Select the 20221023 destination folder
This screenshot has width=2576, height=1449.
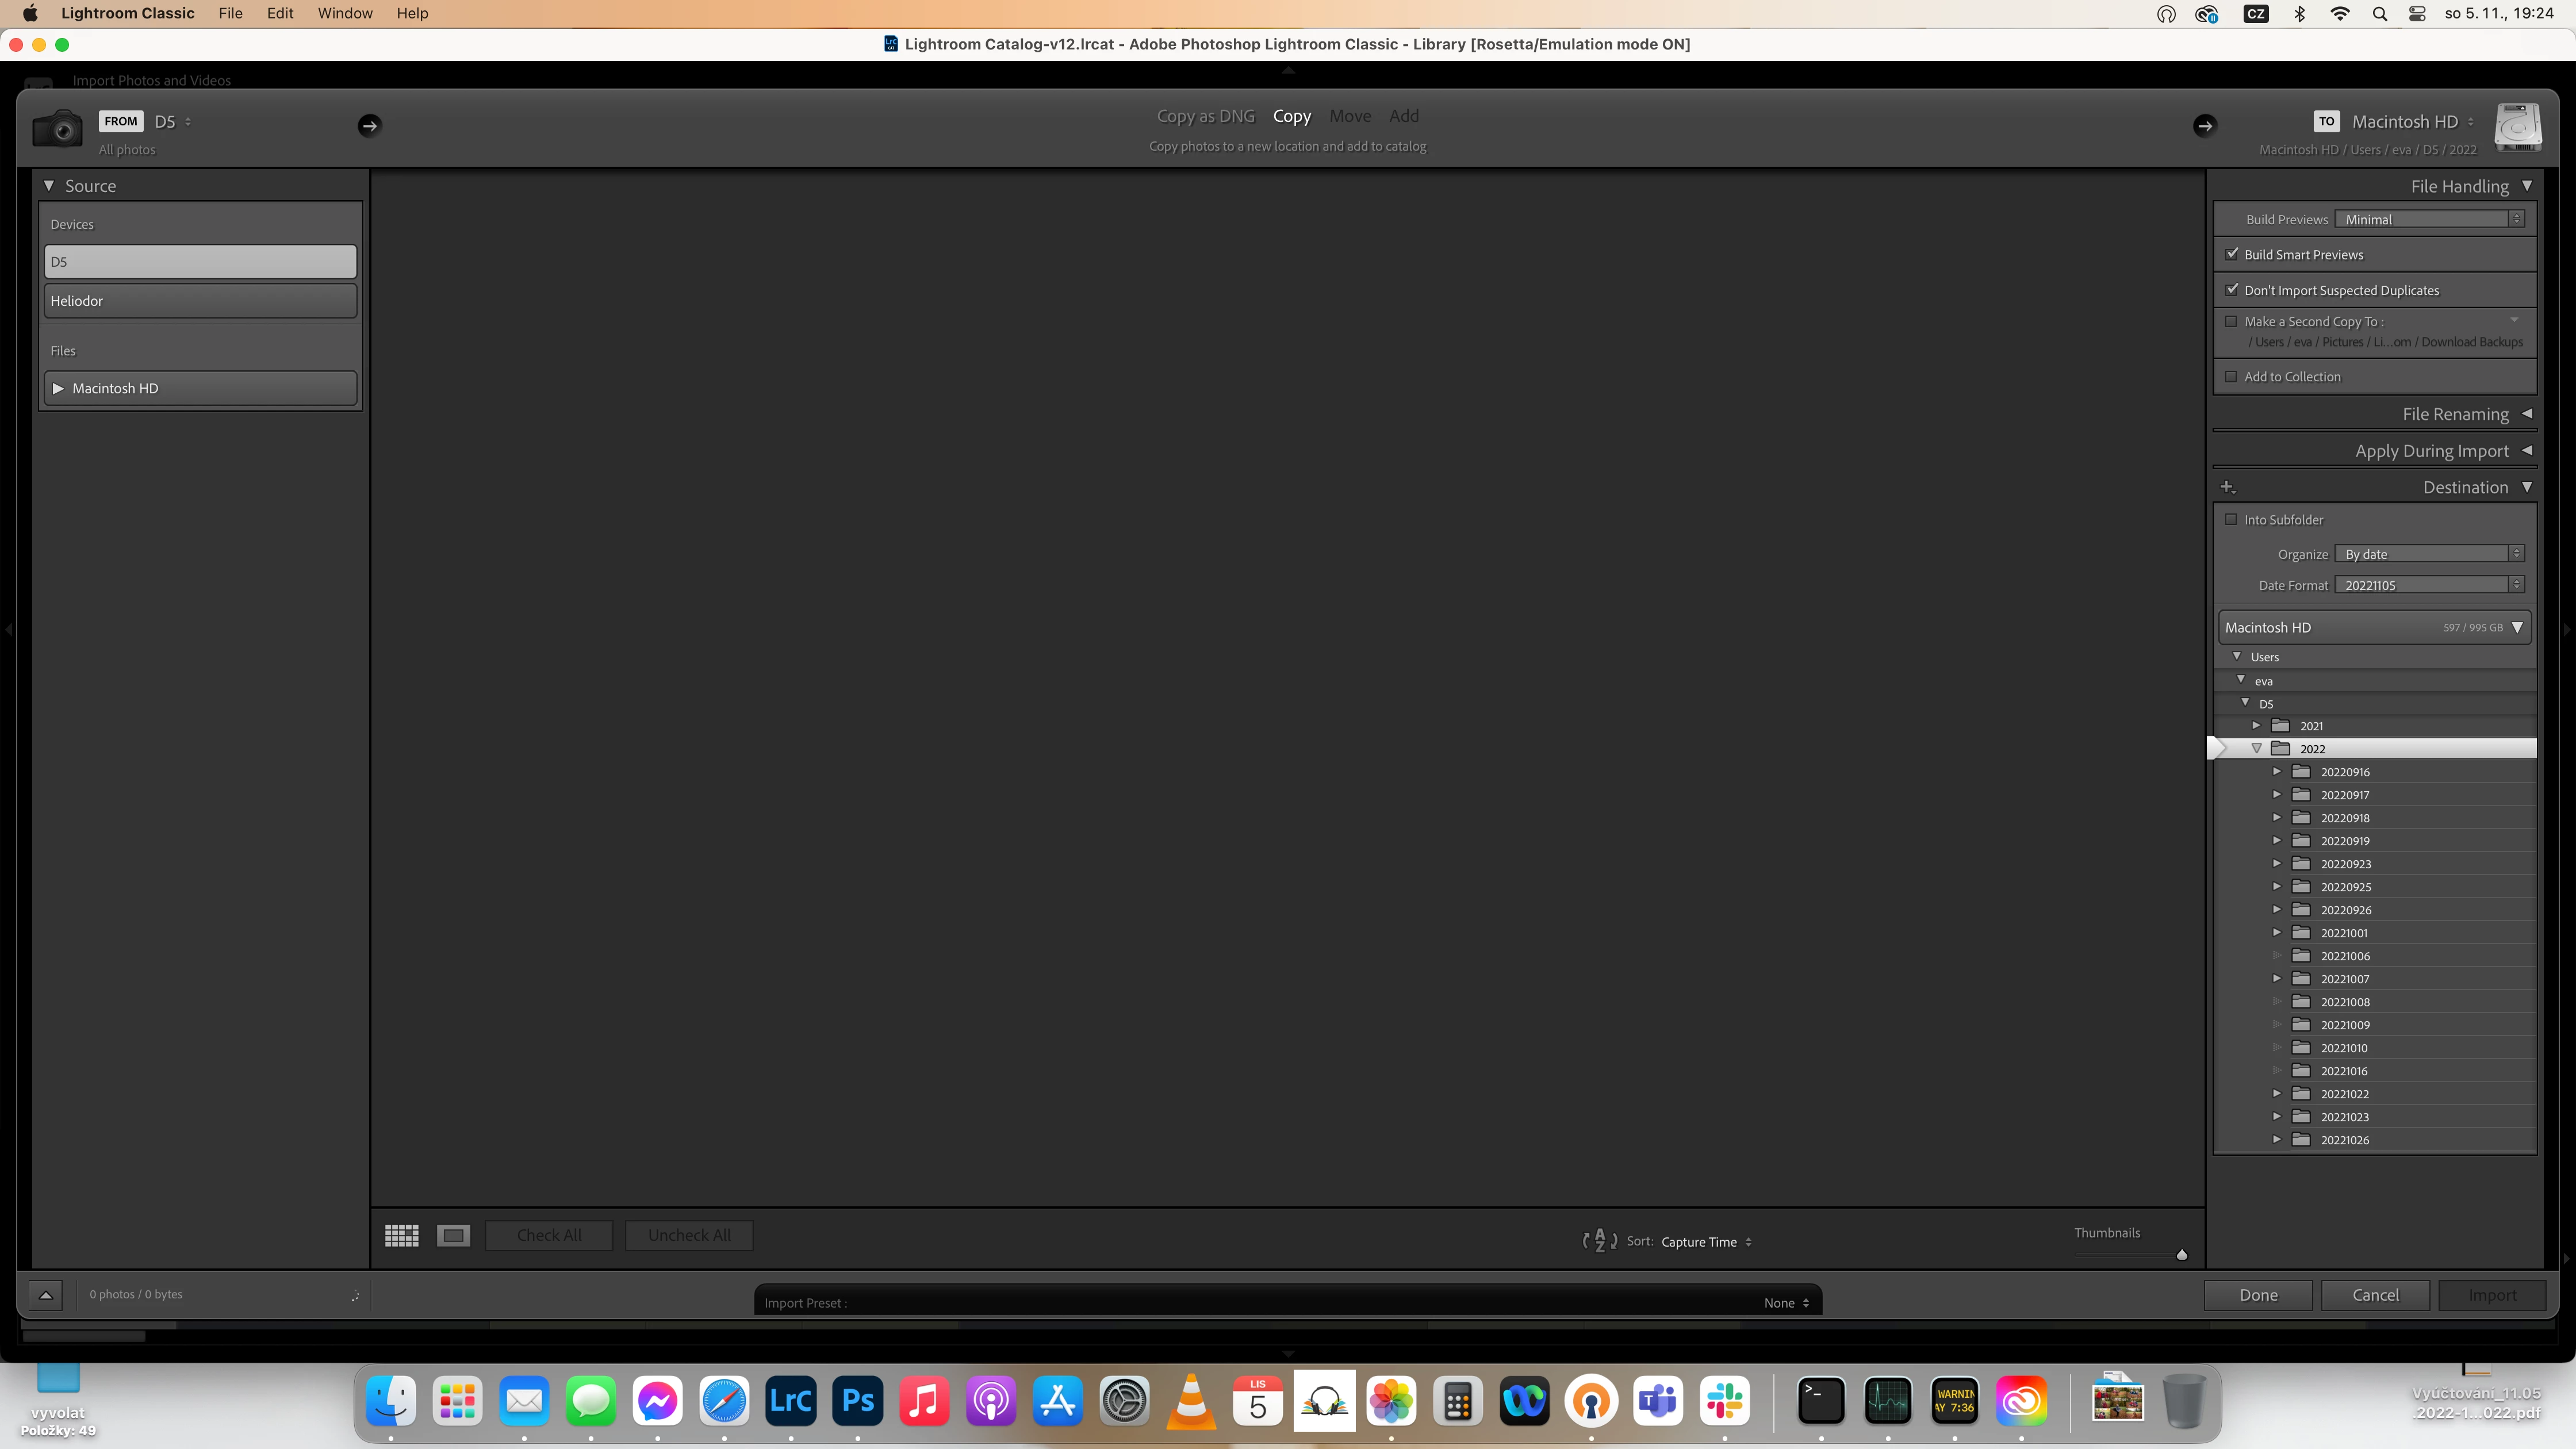2344,1117
